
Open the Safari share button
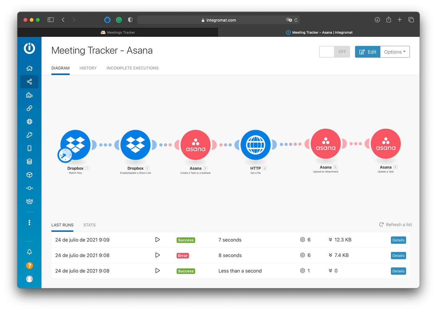[389, 20]
